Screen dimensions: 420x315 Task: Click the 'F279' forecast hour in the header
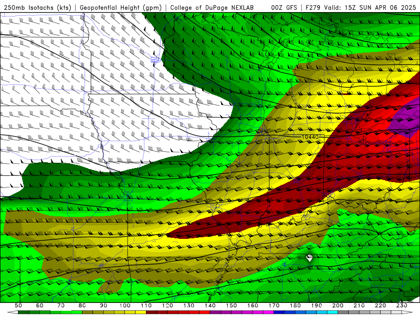(313, 7)
